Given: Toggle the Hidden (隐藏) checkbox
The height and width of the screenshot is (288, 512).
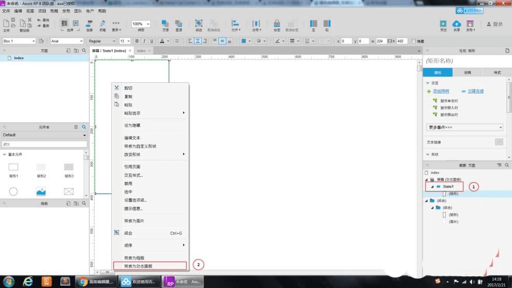Looking at the screenshot, I should coord(414,41).
